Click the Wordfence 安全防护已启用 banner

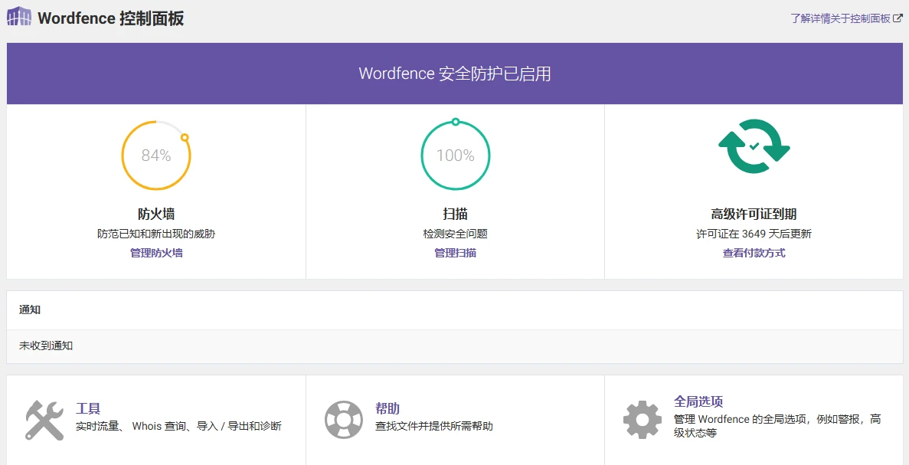pyautogui.click(x=454, y=74)
